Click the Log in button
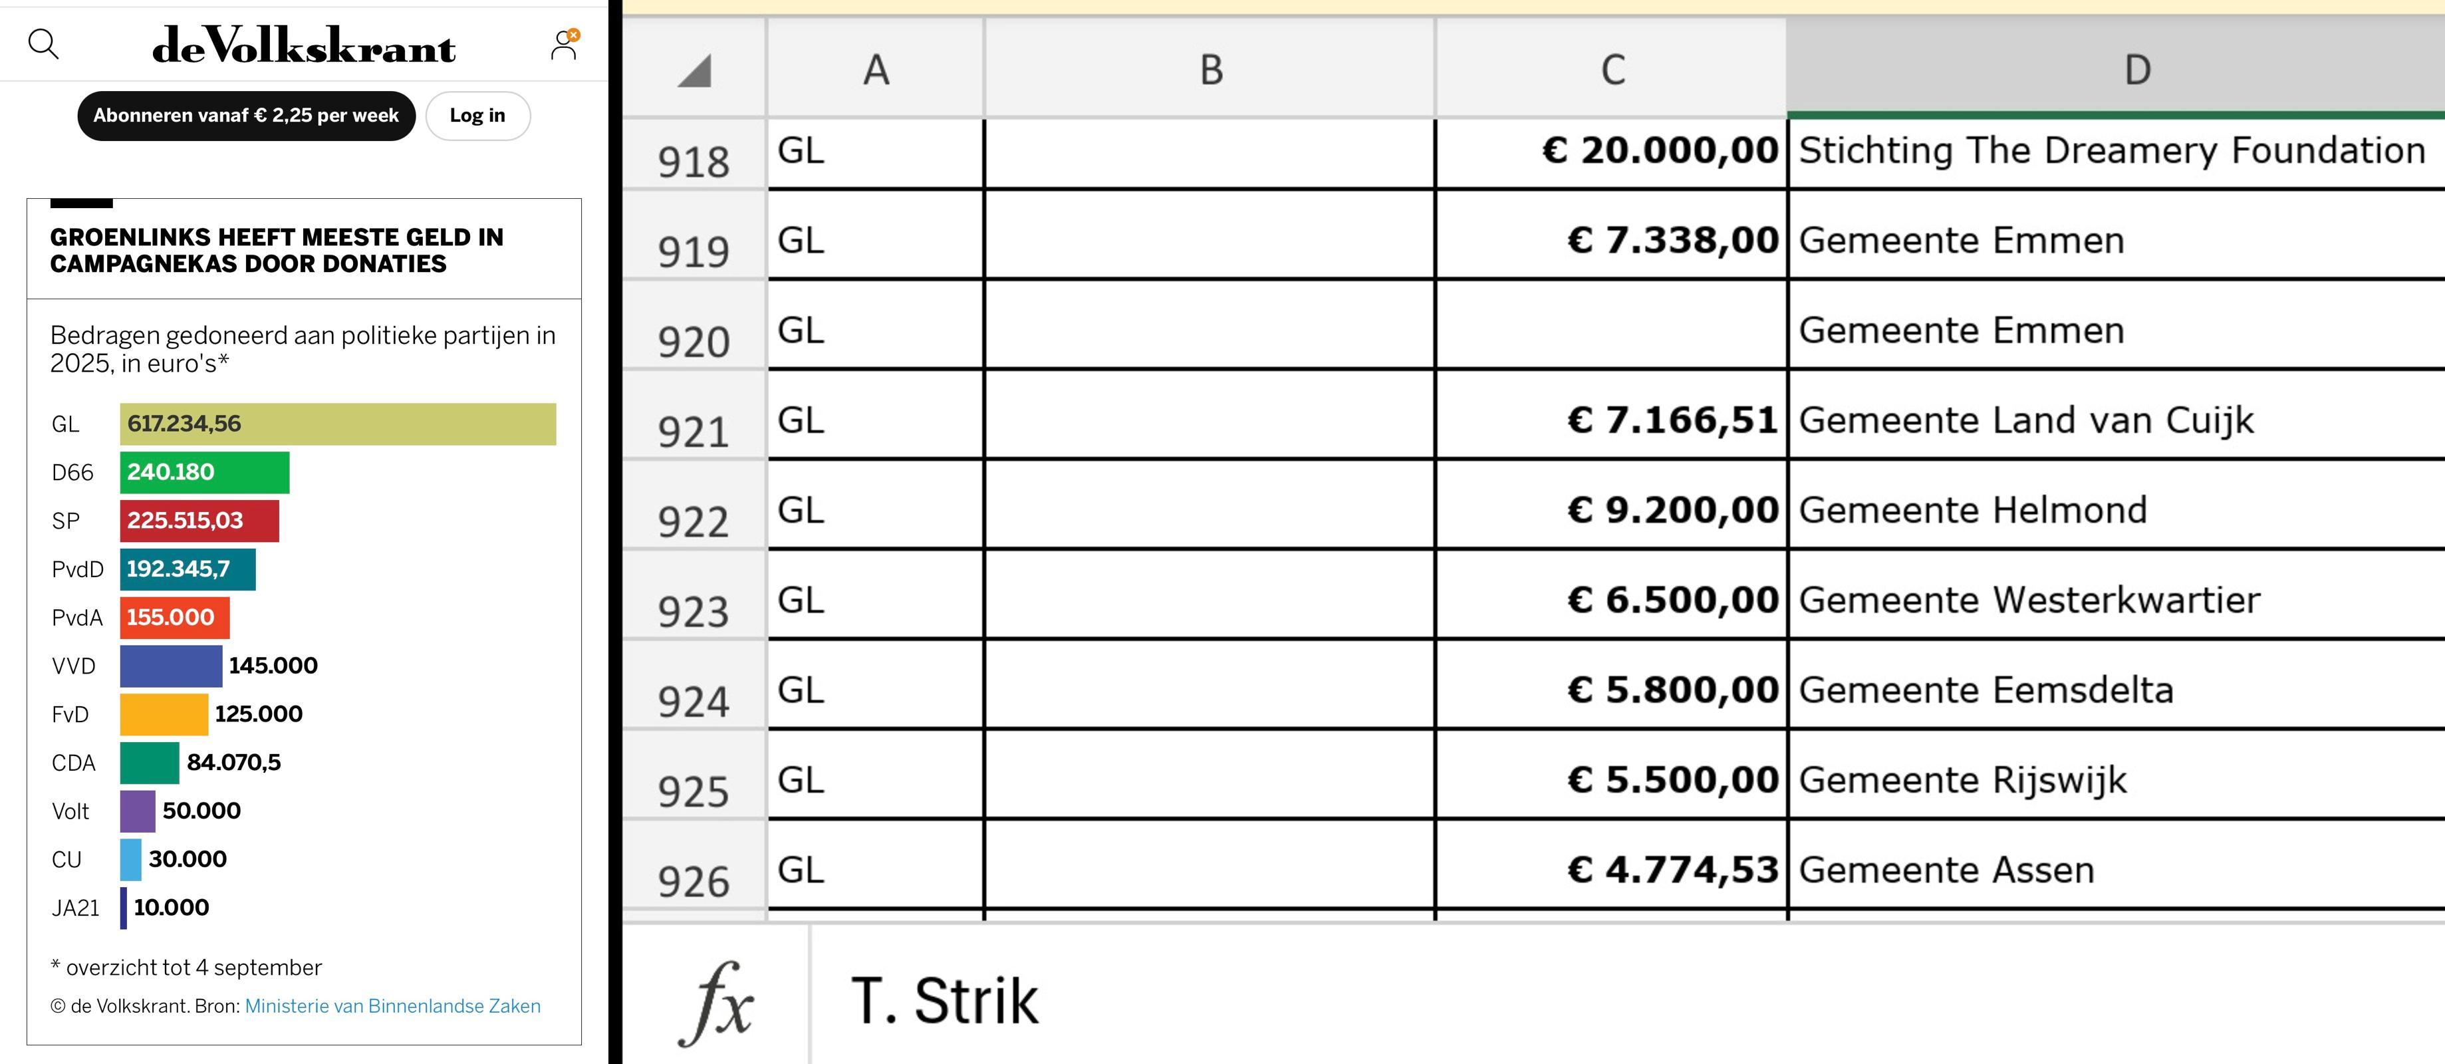The width and height of the screenshot is (2445, 1064). click(477, 116)
